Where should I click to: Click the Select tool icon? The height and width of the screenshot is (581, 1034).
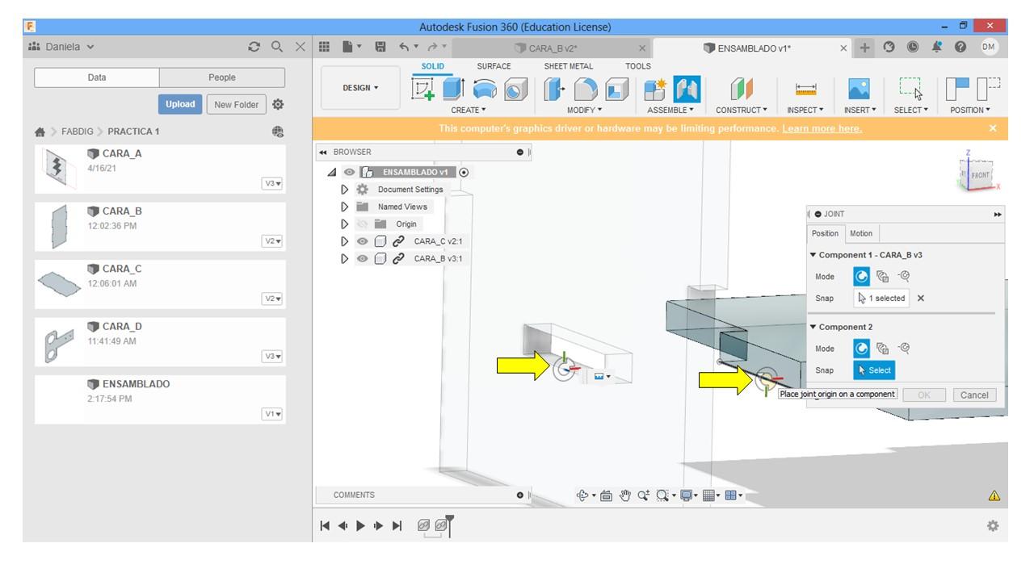(910, 89)
